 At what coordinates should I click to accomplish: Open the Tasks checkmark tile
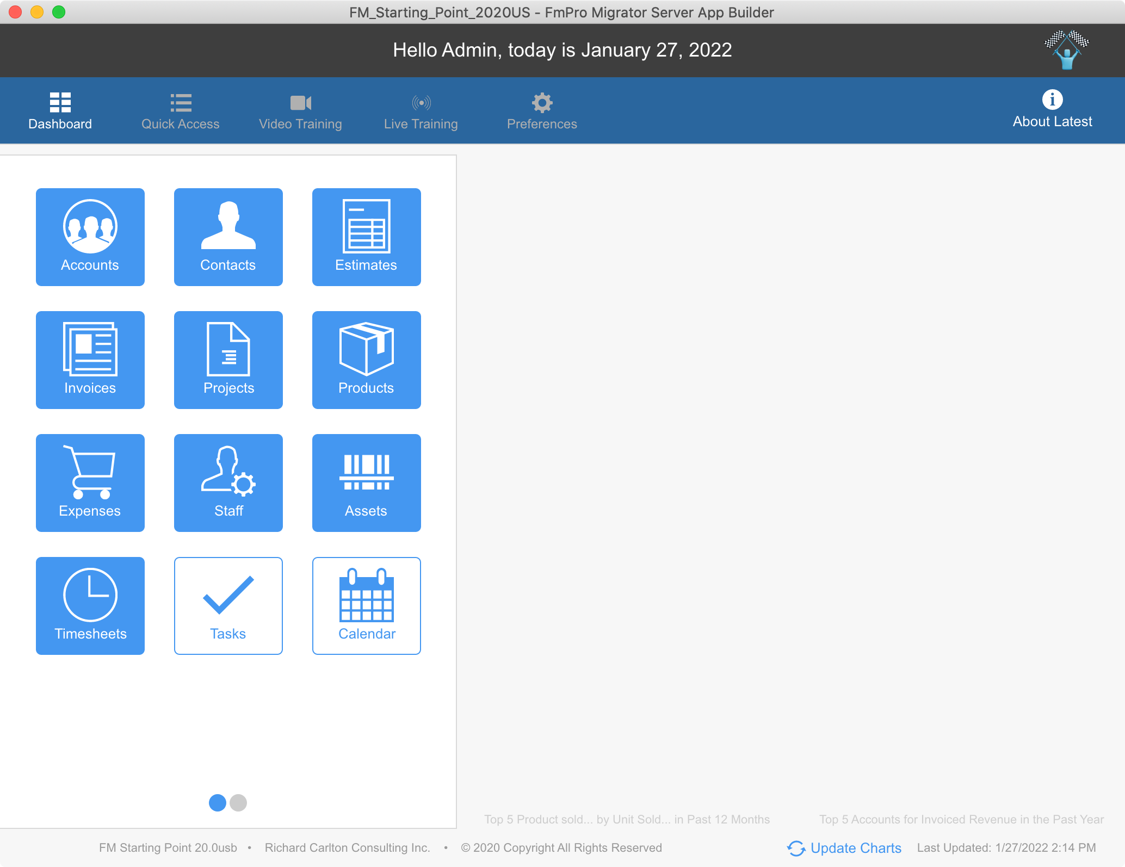228,606
